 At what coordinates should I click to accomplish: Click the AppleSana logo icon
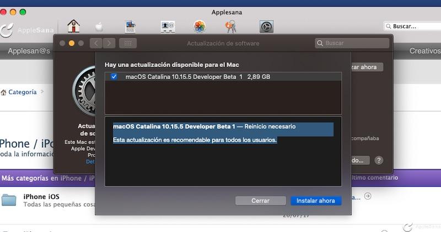pos(7,30)
